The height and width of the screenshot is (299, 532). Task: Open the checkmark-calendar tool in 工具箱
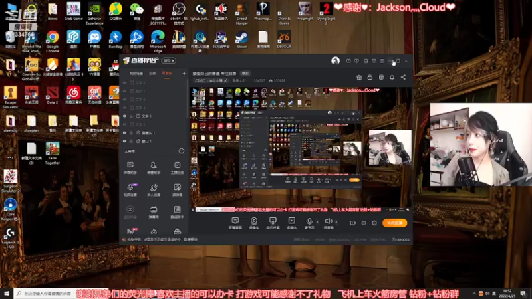(x=177, y=167)
